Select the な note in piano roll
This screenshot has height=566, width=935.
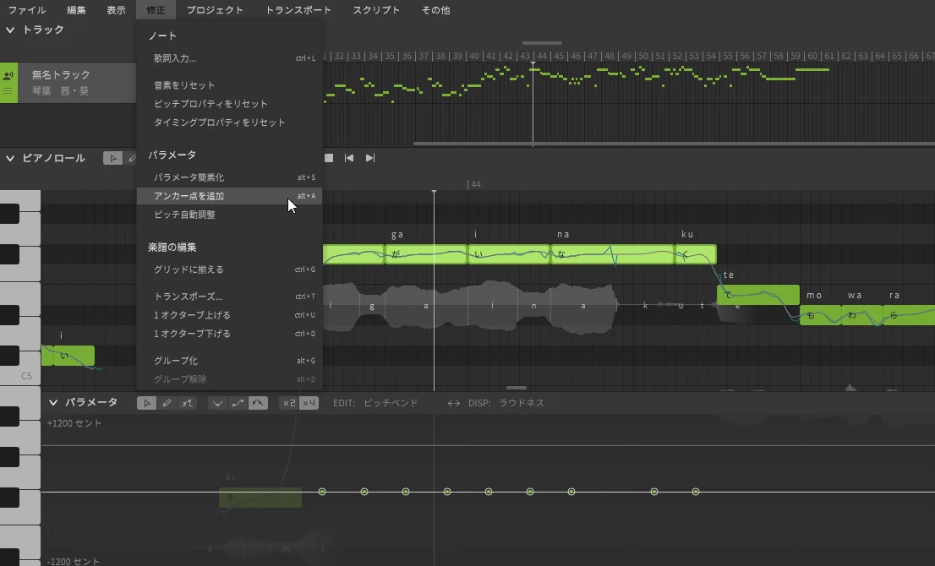612,254
